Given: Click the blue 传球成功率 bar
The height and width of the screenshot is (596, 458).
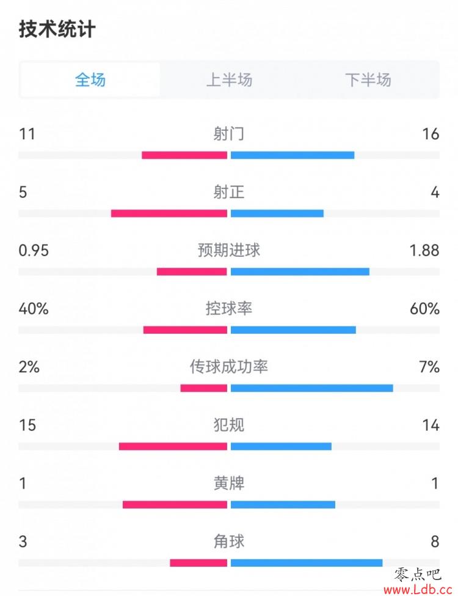Looking at the screenshot, I should point(312,388).
